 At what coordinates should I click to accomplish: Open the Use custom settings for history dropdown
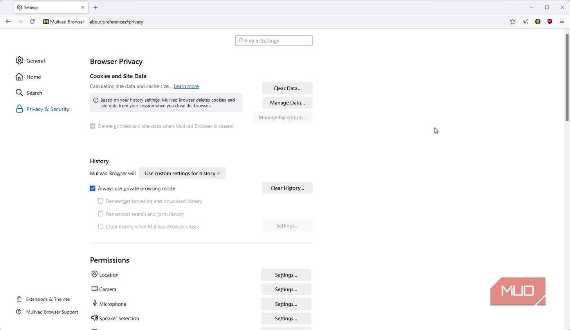pos(182,173)
